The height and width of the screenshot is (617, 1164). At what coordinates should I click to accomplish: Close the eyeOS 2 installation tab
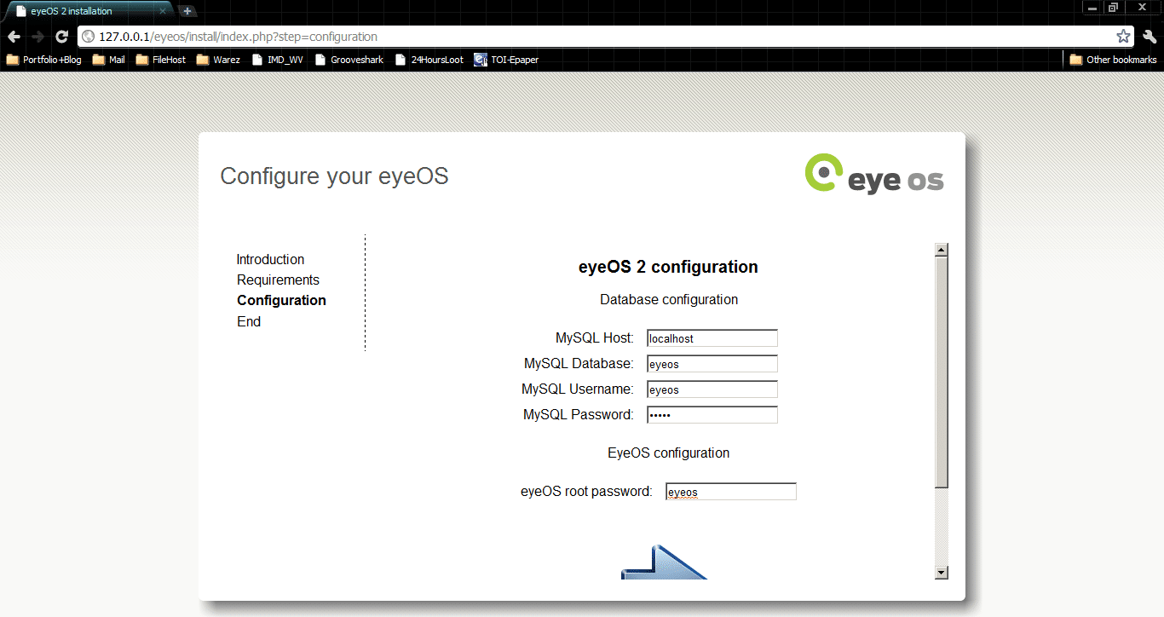(163, 11)
